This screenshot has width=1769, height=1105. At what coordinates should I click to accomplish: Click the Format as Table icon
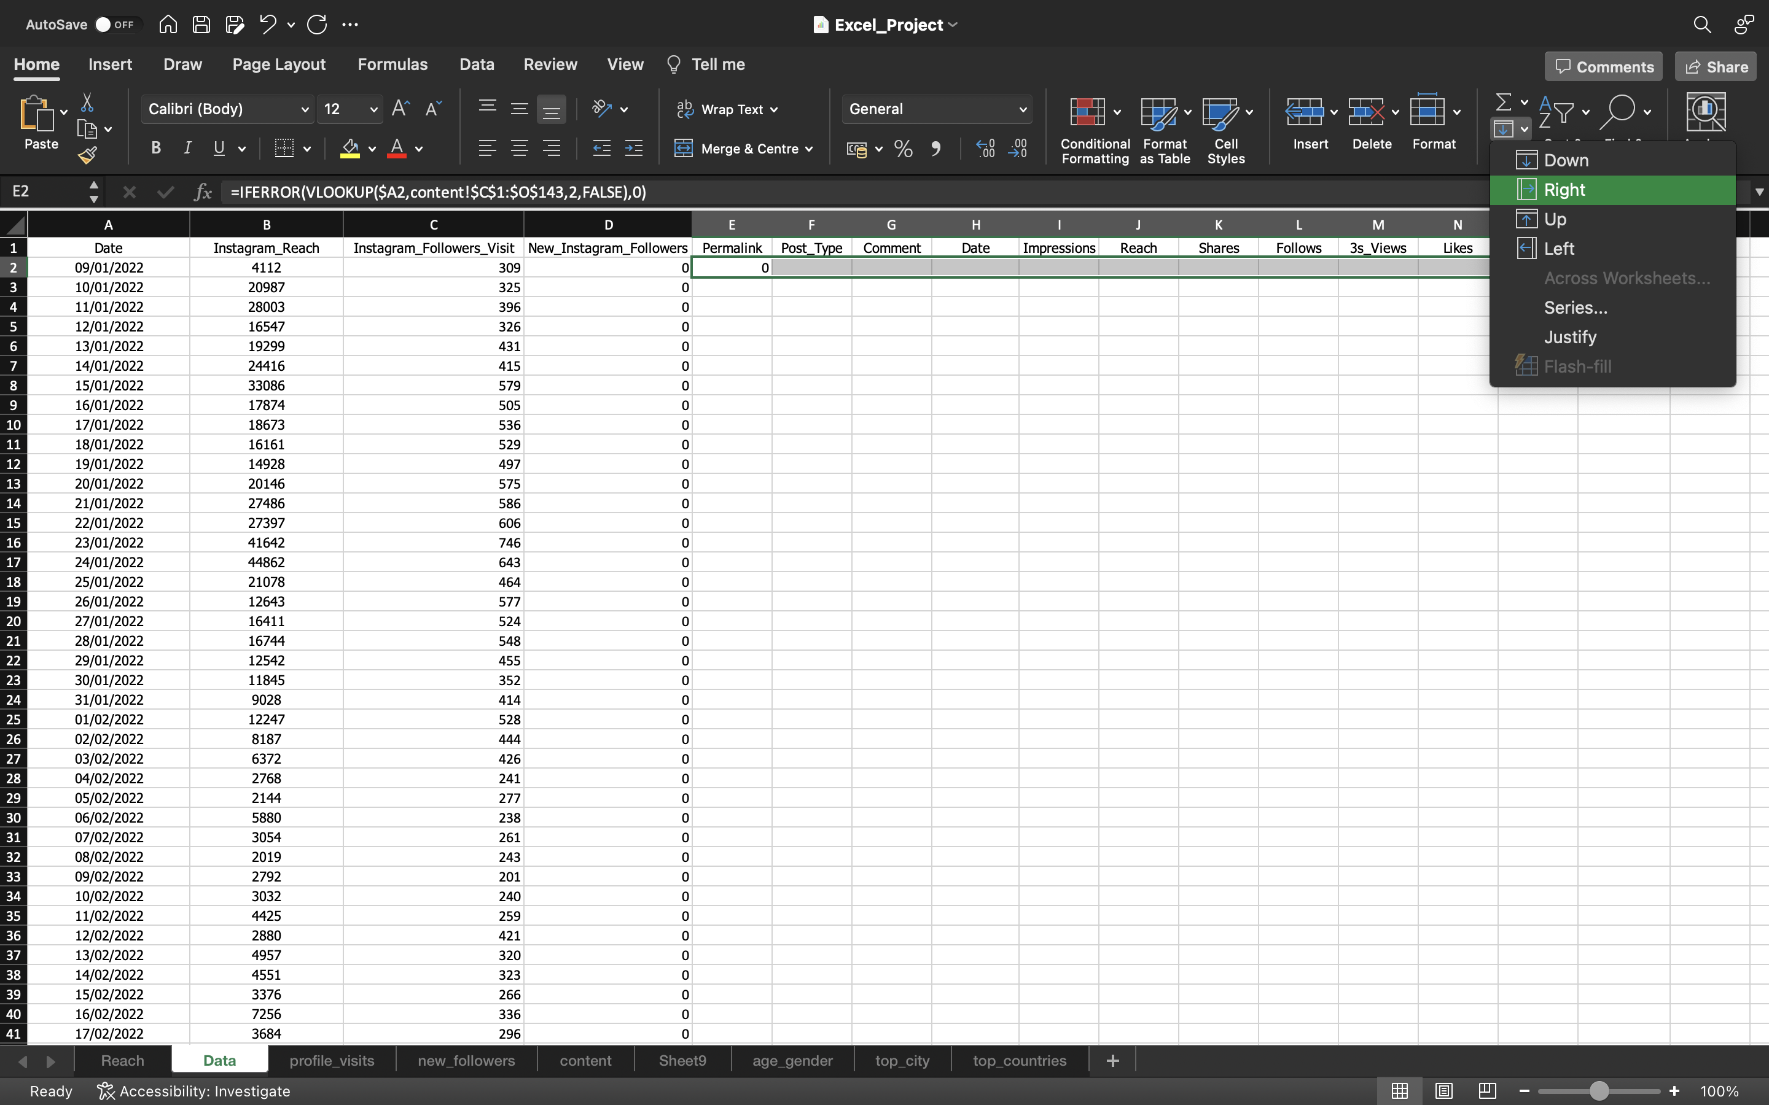(1158, 114)
